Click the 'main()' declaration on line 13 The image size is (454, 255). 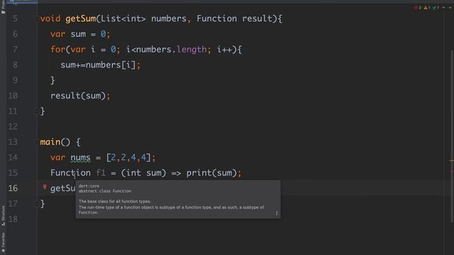click(55, 142)
